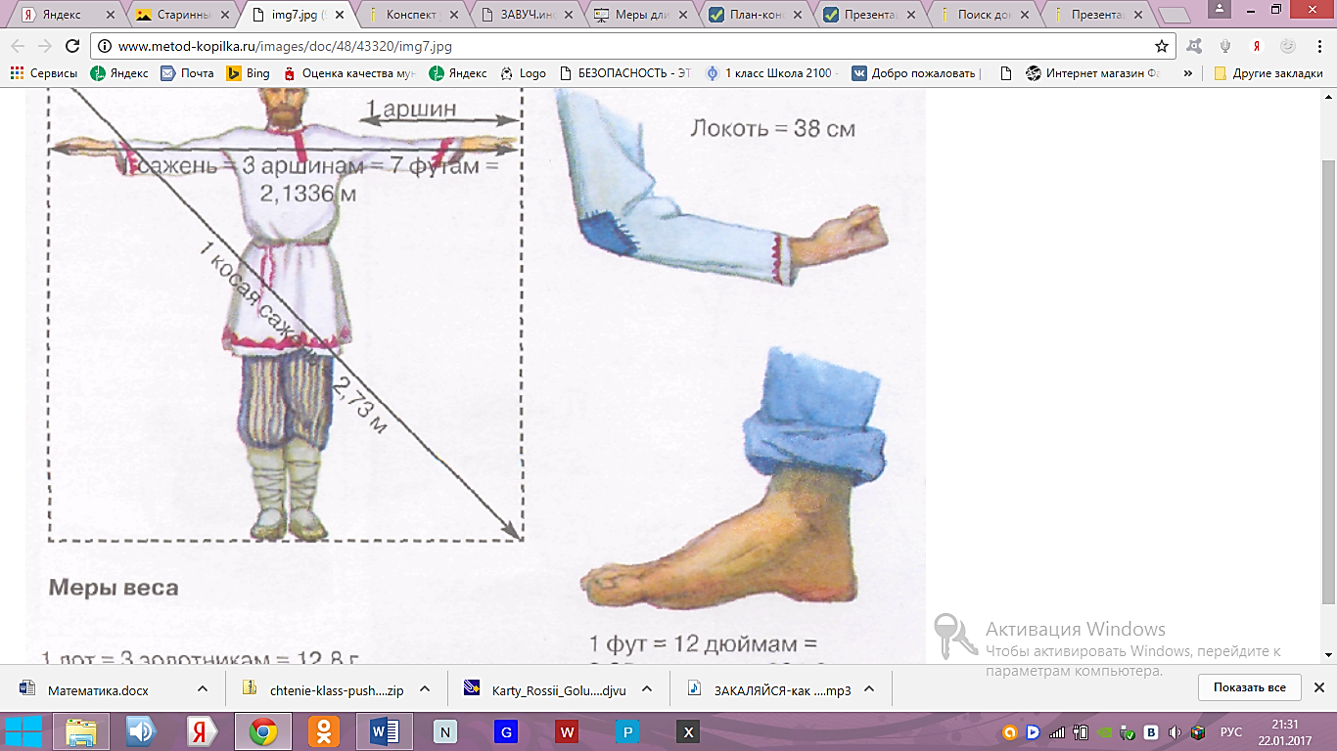Bookmark this page with the star
This screenshot has width=1337, height=751.
point(1162,46)
